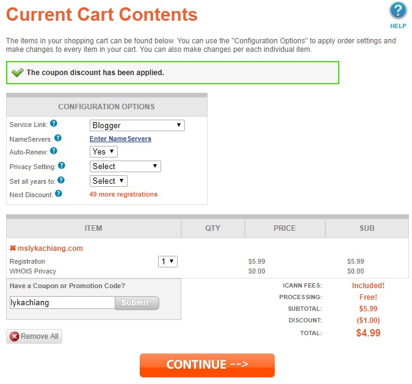Expand the Set all years to dropdown
This screenshot has width=412, height=384.
109,181
